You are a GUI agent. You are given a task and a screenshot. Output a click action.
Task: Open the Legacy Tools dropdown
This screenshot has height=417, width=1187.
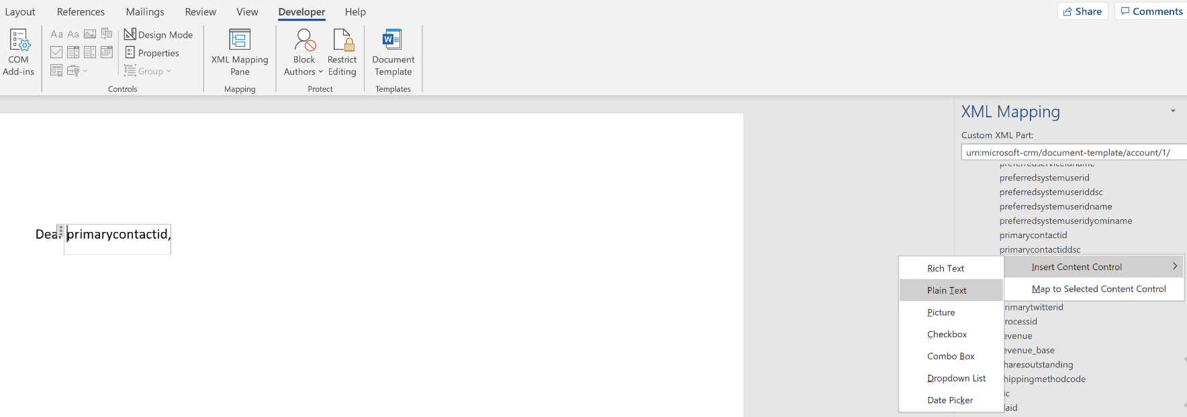[x=77, y=70]
